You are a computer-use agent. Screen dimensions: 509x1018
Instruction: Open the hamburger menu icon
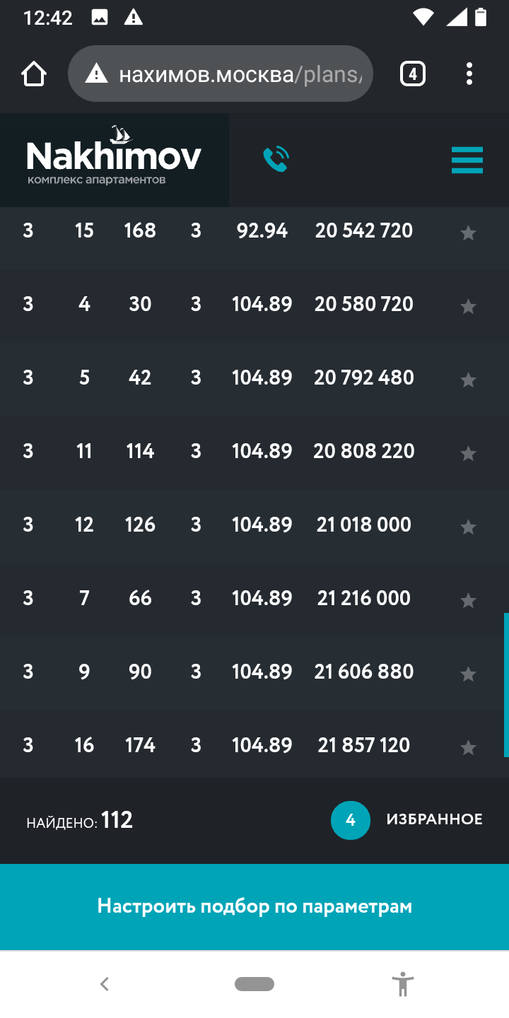coord(467,160)
